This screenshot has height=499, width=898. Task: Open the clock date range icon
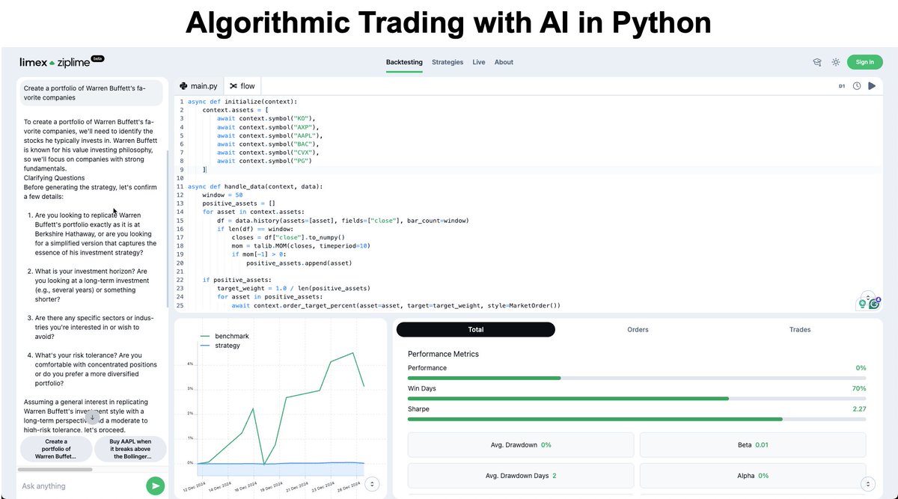pyautogui.click(x=857, y=86)
